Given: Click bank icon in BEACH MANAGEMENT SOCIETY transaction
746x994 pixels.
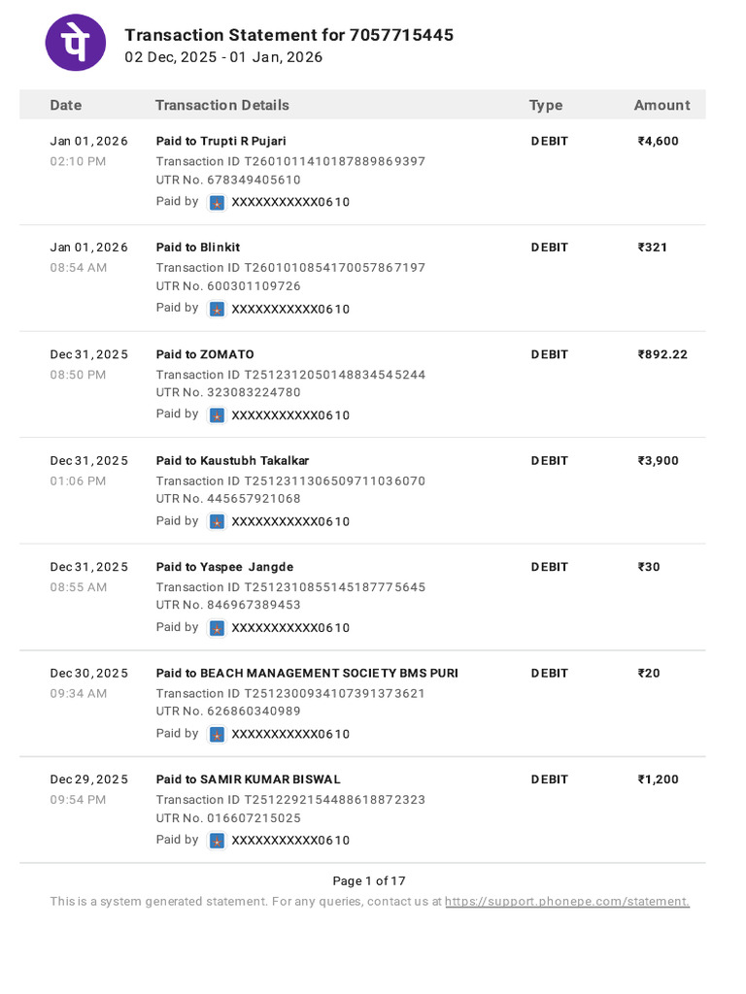Looking at the screenshot, I should (217, 735).
